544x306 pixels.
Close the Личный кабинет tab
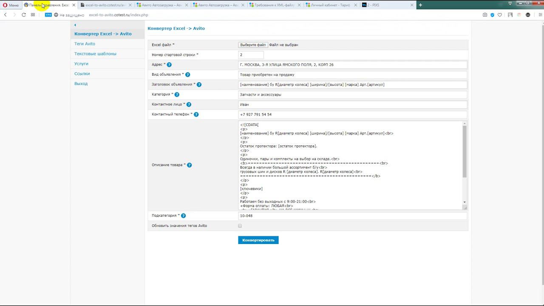(x=355, y=5)
